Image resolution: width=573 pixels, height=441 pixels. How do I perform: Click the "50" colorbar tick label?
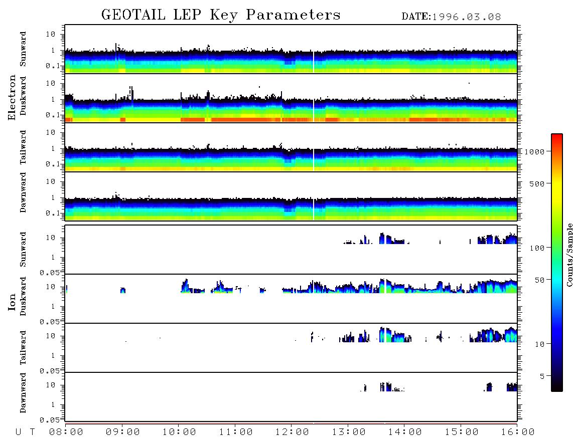point(539,280)
